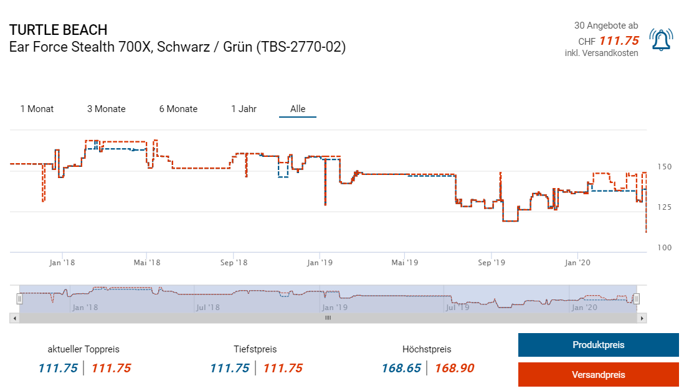
Task: Click the scrollbar right arrow
Action: tap(642, 318)
